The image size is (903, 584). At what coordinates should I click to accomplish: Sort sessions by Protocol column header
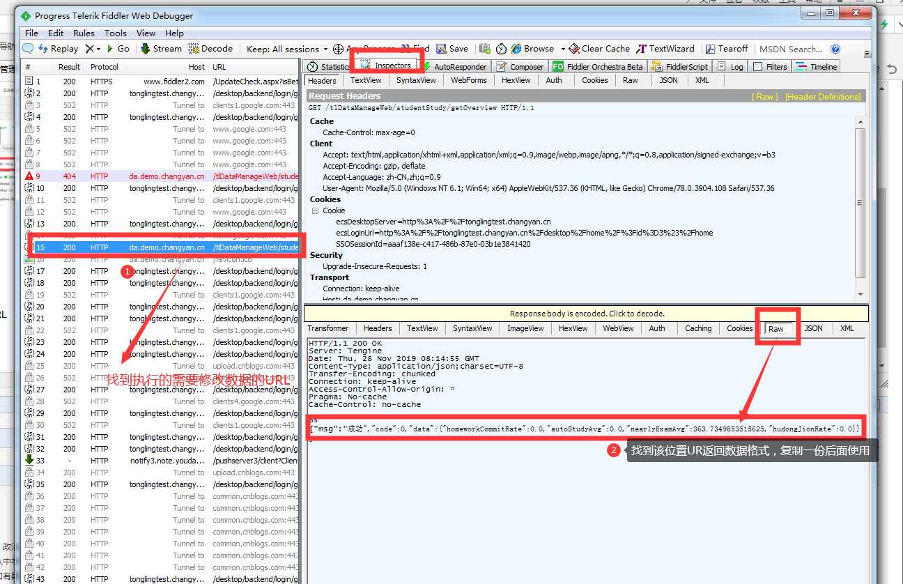[105, 67]
